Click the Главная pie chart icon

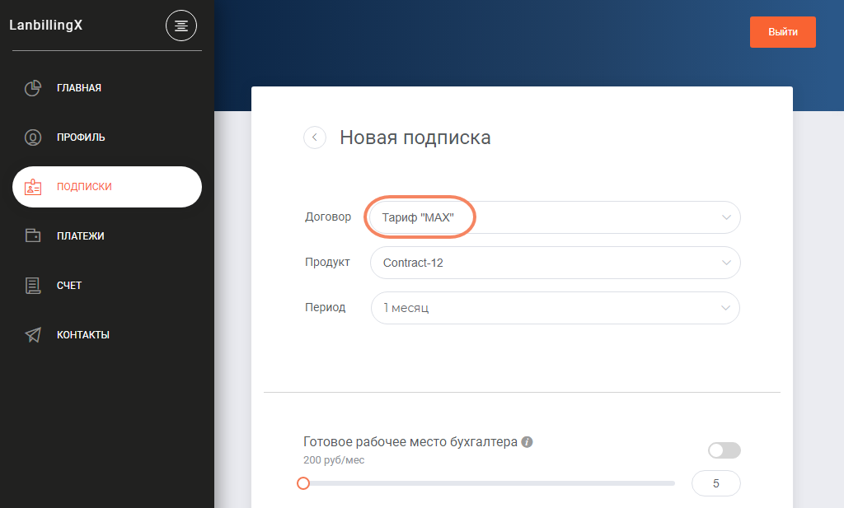click(33, 87)
